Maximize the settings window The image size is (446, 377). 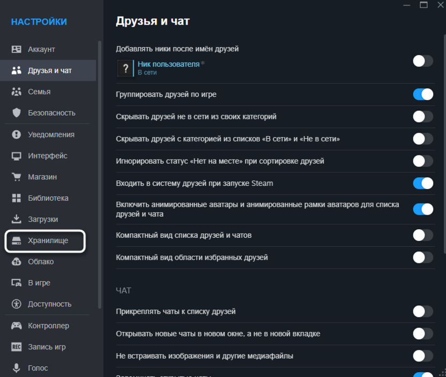(423, 5)
